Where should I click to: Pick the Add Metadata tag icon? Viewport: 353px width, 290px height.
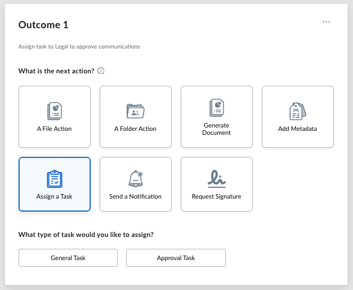[x=297, y=111]
